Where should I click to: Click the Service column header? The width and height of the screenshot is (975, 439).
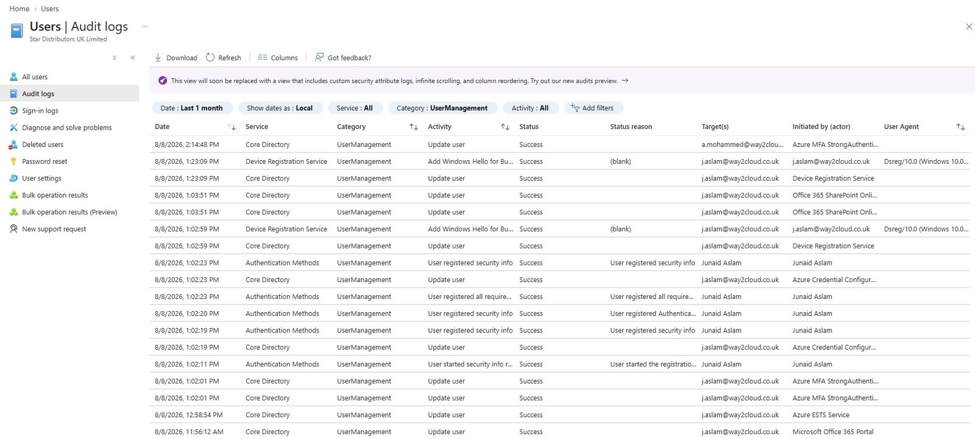coord(257,127)
